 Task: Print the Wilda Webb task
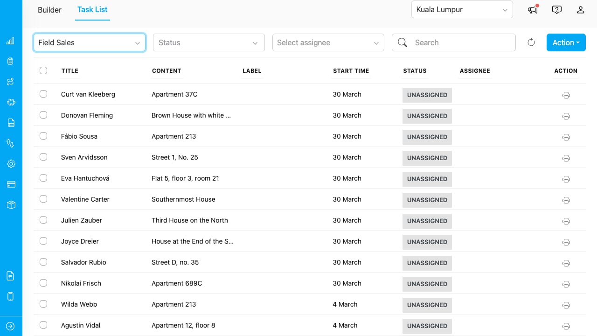(x=566, y=305)
